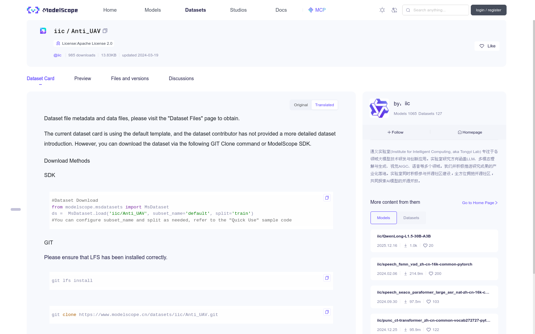Click the login / register button

489,10
